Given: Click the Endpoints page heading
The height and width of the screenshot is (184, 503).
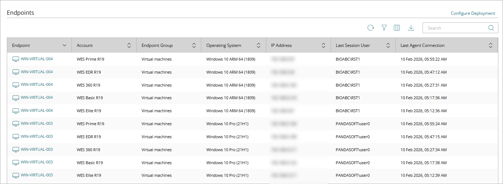Looking at the screenshot, I should click(21, 13).
